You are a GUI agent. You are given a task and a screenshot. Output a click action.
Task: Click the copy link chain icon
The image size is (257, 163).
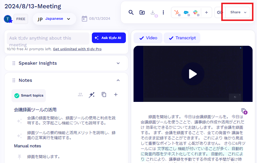pyautogui.click(x=219, y=12)
